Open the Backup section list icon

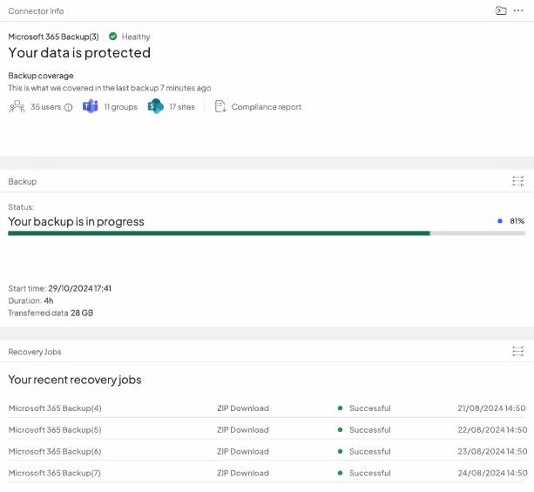point(518,181)
